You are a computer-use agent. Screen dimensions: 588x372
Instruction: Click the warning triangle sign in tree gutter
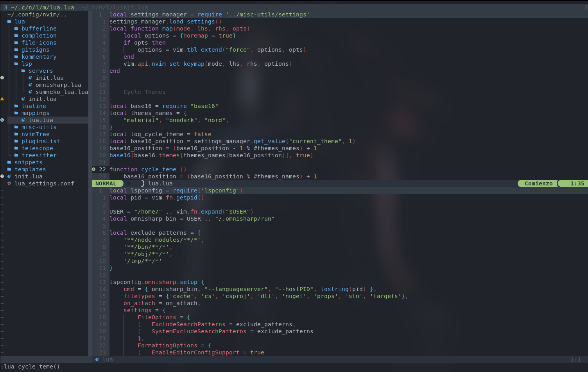2,99
